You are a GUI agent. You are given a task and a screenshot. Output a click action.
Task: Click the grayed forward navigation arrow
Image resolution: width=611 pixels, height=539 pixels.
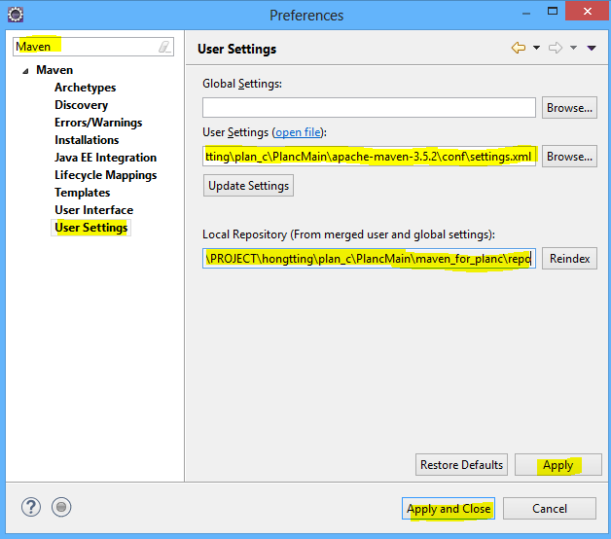tap(557, 48)
